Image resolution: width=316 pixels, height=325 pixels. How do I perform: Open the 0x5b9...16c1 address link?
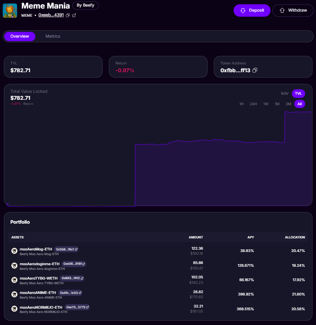(x=66, y=249)
